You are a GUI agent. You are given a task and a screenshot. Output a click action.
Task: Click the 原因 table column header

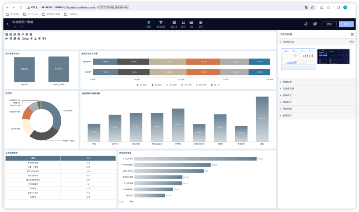[x=33, y=158]
